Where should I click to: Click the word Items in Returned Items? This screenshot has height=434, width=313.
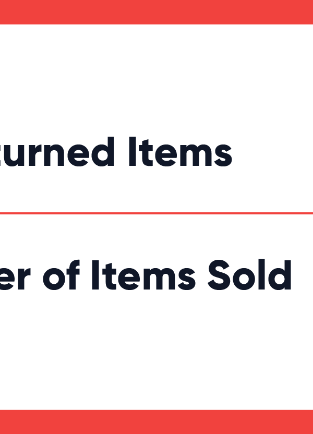click(180, 152)
